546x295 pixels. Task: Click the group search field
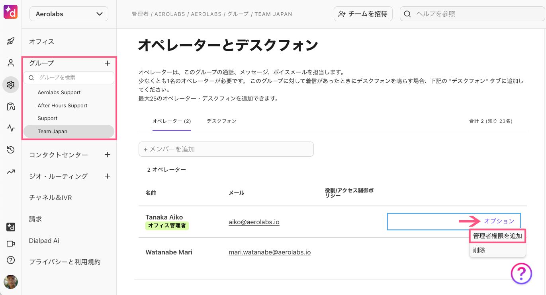pyautogui.click(x=69, y=78)
